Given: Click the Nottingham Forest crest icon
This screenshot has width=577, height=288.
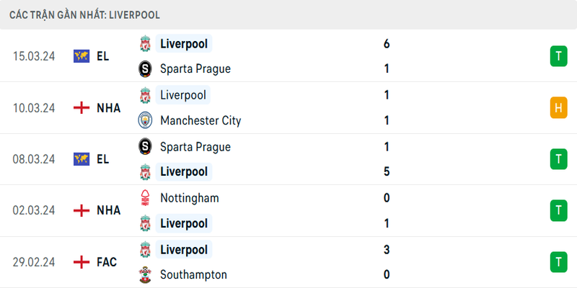Looking at the screenshot, I should pos(145,198).
